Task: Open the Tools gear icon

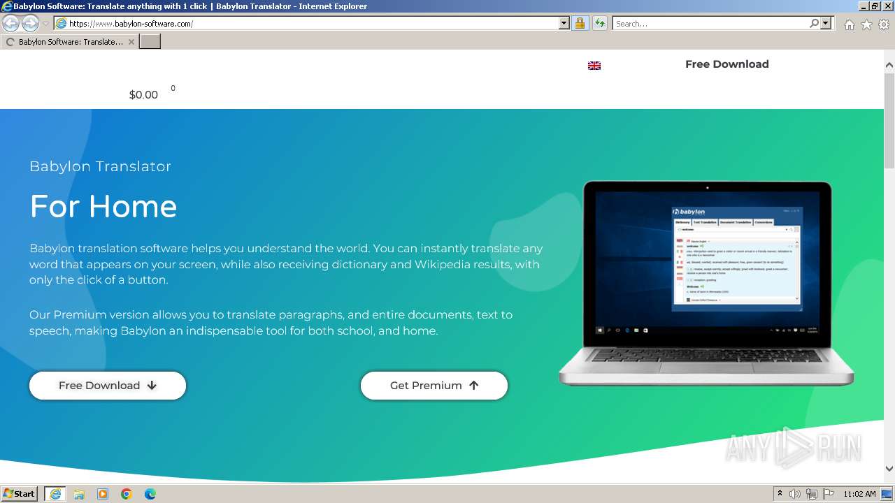Action: tap(884, 24)
